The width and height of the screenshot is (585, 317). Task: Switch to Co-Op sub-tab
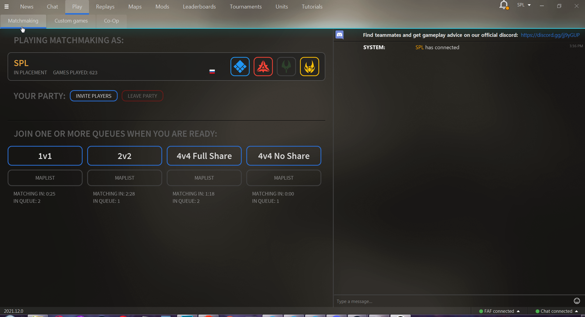(111, 21)
